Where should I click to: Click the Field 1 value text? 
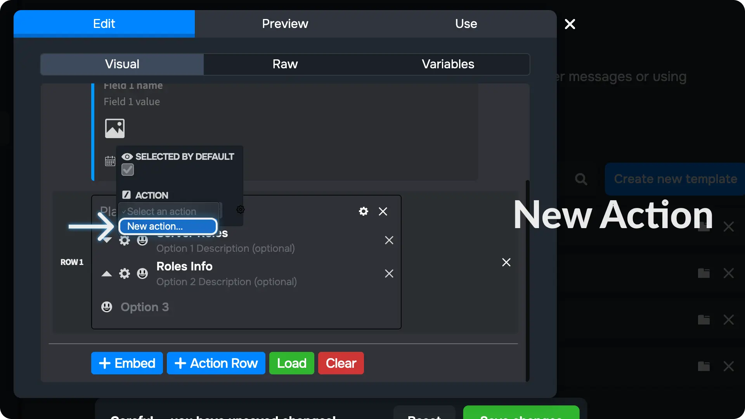pyautogui.click(x=132, y=102)
